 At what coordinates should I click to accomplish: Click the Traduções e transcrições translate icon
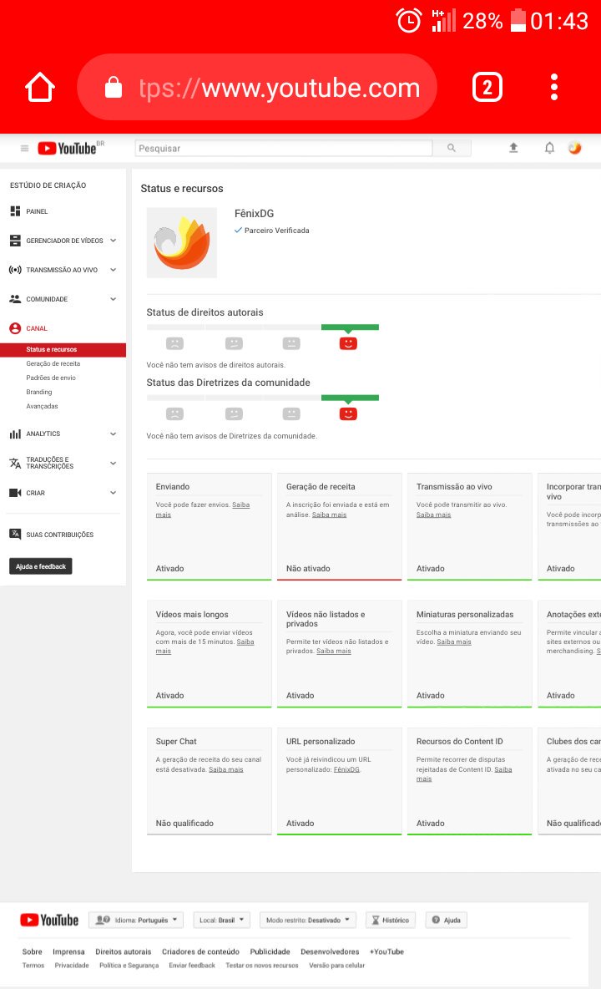[x=15, y=463]
